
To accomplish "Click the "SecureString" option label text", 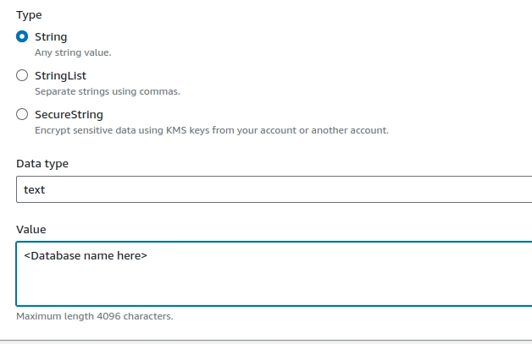I will point(69,114).
